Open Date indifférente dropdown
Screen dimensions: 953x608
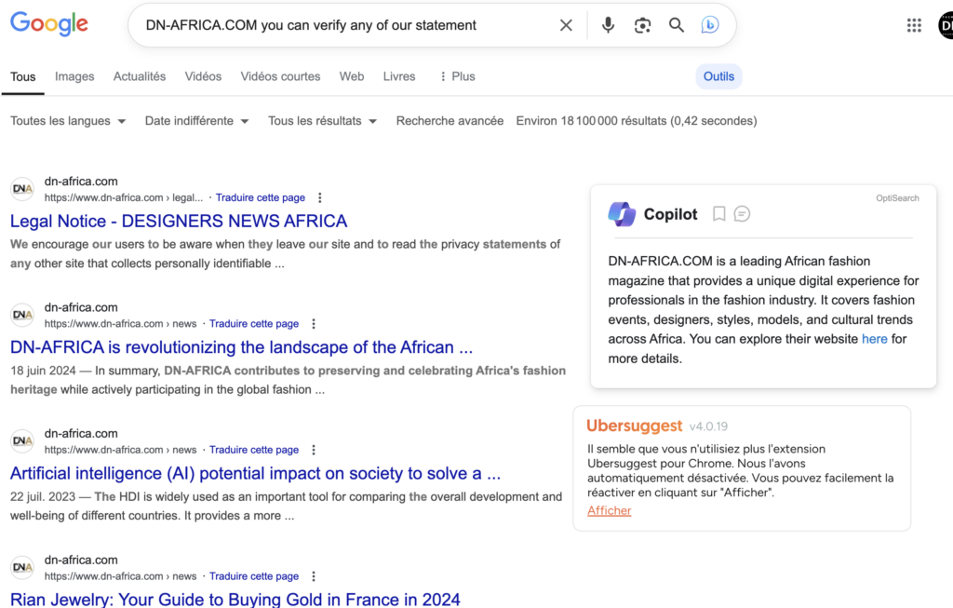click(x=197, y=121)
